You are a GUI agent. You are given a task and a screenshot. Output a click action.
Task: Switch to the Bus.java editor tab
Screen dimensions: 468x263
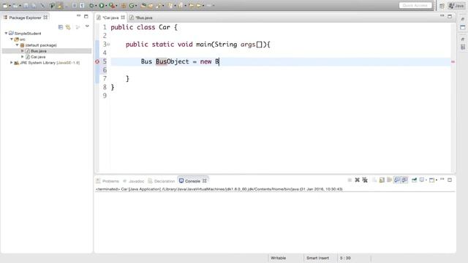(x=141, y=18)
